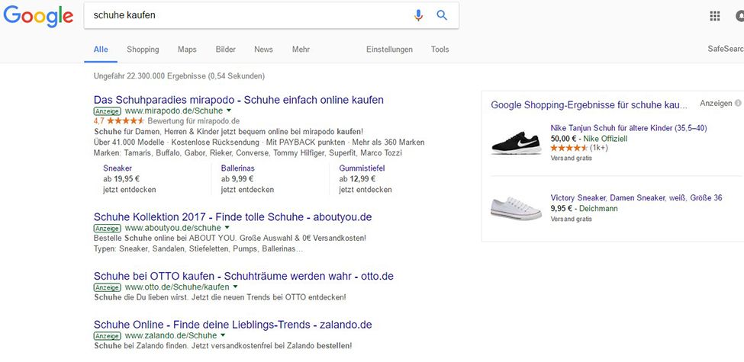Switch to the Shopping tab

[143, 50]
